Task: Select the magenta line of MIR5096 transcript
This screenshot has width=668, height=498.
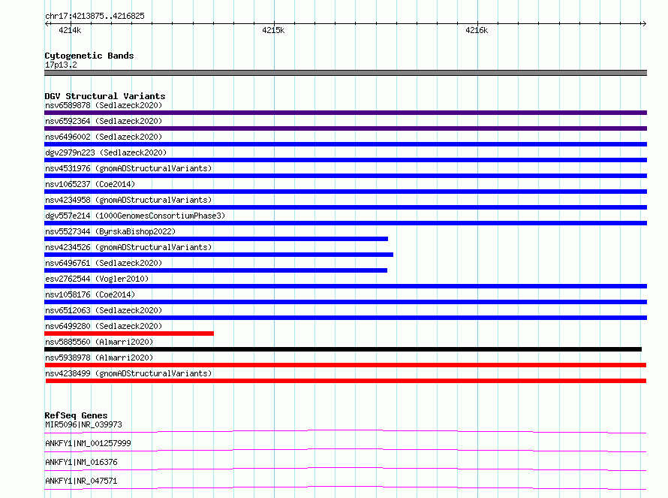Action: [345, 431]
